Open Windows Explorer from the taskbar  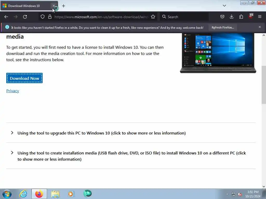pos(55,194)
